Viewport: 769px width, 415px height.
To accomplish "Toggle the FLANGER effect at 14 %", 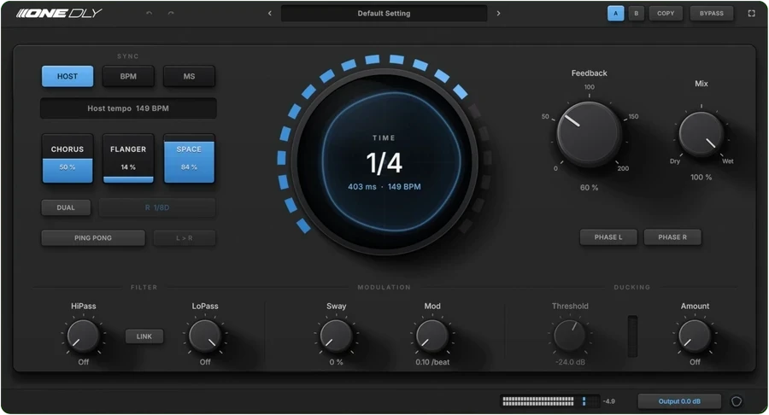I will pos(128,158).
